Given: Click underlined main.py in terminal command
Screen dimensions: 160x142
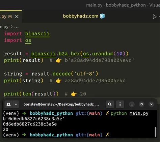Looking at the screenshot, I should (x=139, y=113).
